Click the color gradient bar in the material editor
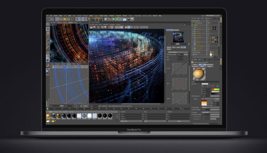267x153 pixels. click(215, 90)
